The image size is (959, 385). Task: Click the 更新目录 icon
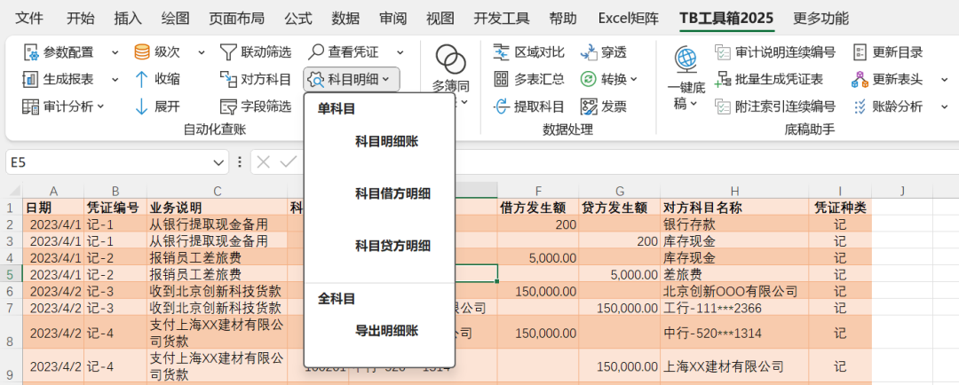pos(860,52)
